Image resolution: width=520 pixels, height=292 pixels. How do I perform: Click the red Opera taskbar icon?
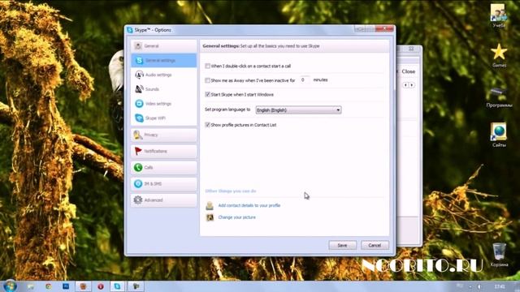click(100, 286)
